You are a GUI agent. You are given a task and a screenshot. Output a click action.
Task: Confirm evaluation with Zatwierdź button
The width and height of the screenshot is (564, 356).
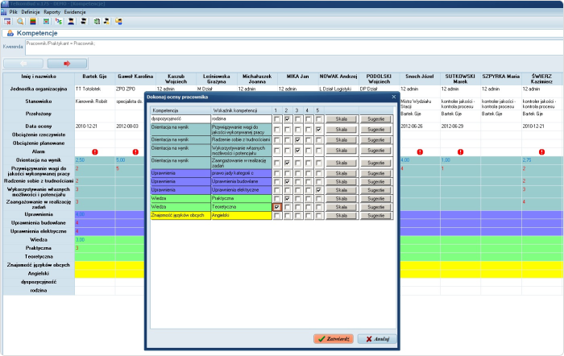point(334,339)
